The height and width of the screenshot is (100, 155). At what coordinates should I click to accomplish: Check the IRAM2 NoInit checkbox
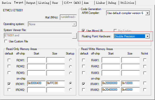click(145, 90)
